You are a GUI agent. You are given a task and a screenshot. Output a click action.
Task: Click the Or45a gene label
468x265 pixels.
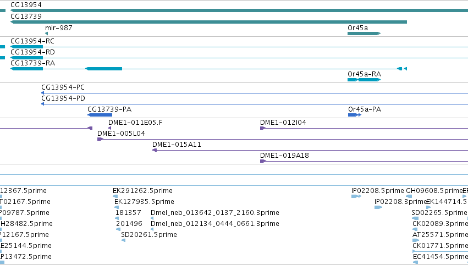tap(358, 27)
